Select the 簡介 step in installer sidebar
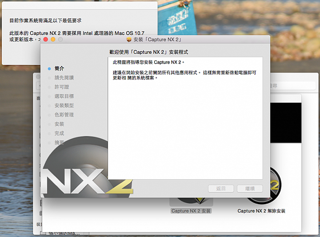 (x=59, y=68)
